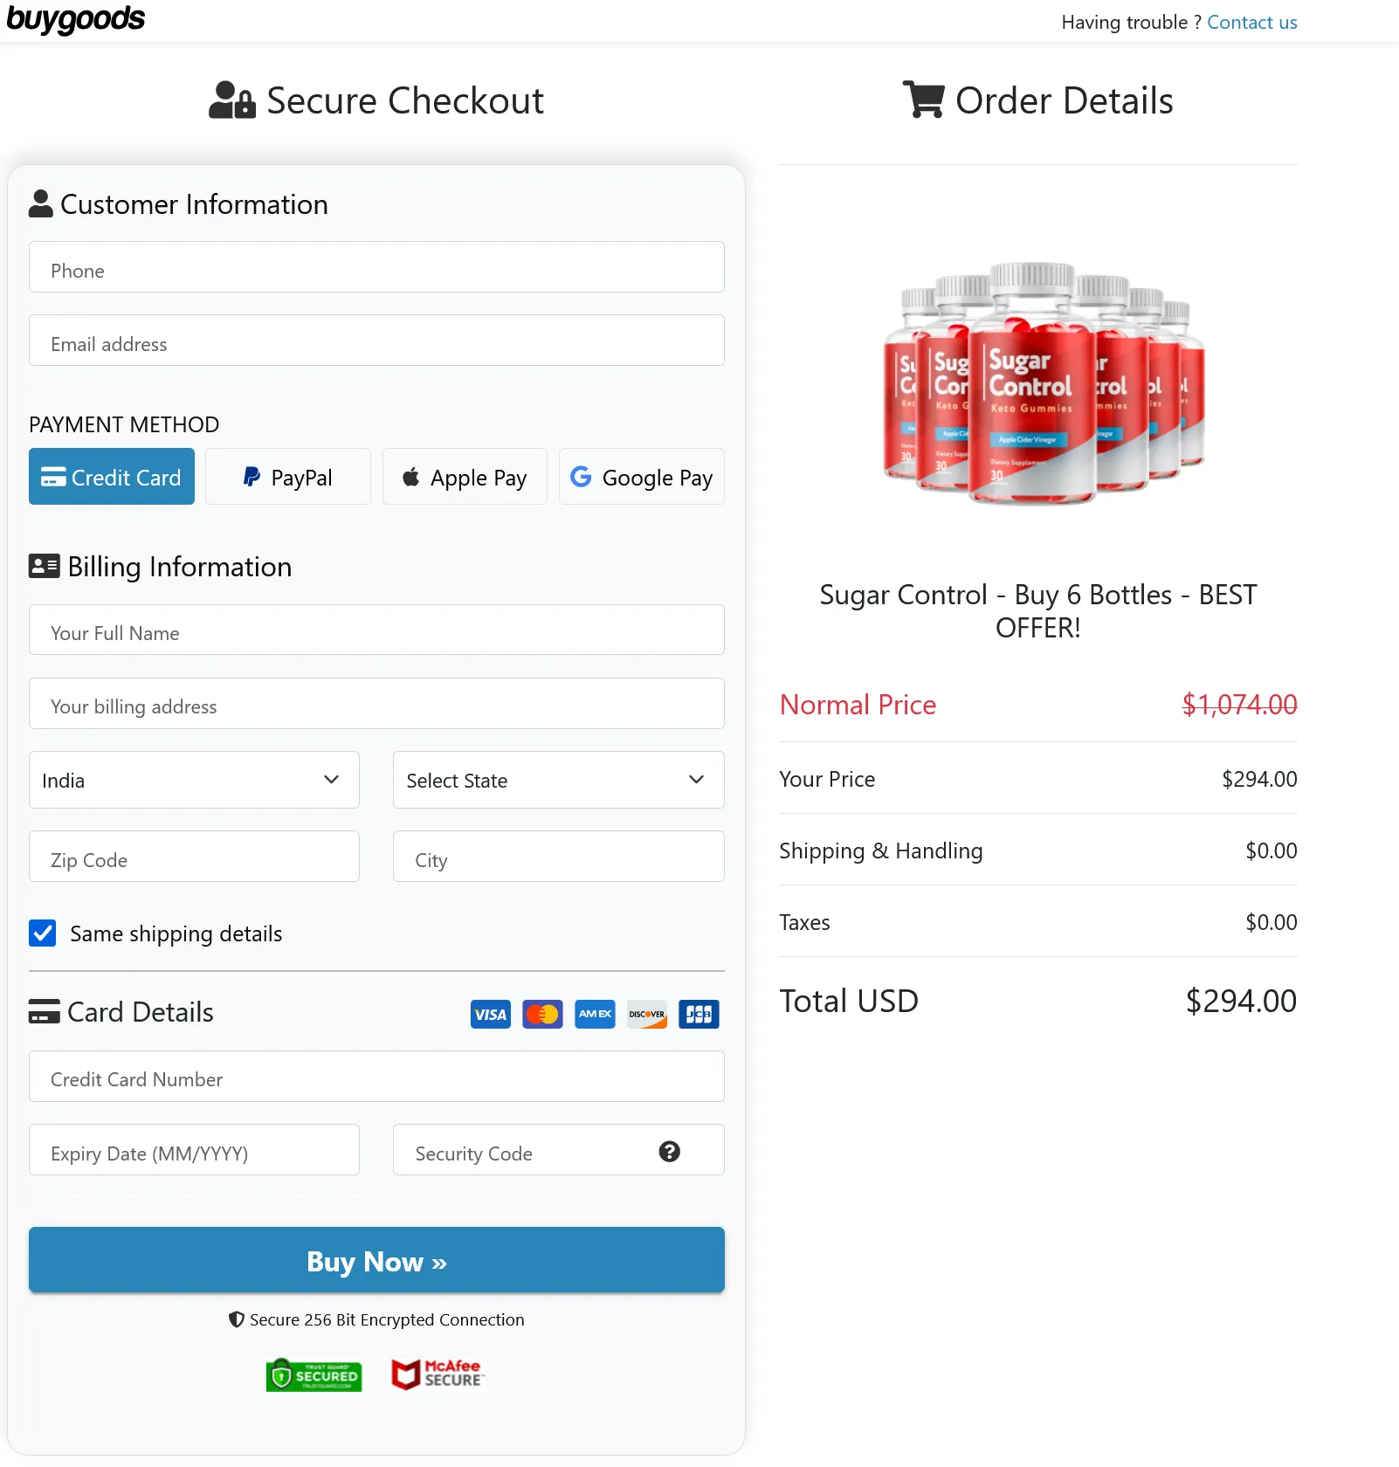1399x1467 pixels.
Task: Focus the Expiry Date field
Action: click(194, 1150)
